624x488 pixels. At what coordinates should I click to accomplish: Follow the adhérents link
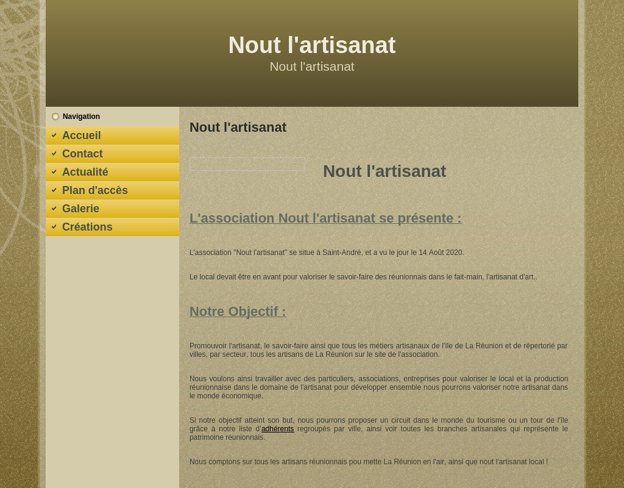277,429
